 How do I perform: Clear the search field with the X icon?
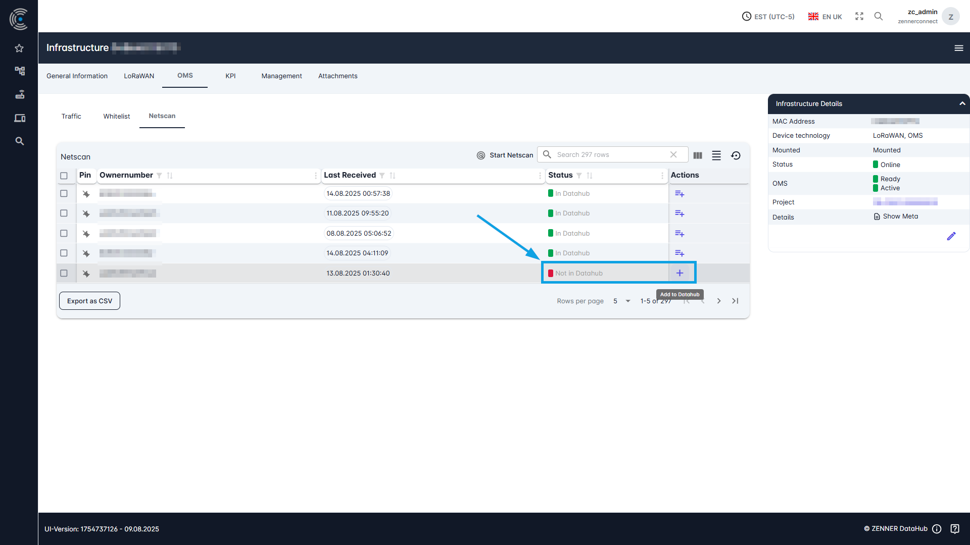click(x=673, y=154)
